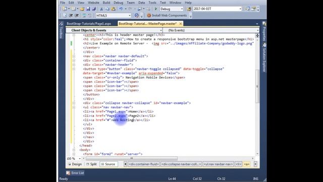The image size is (323, 182).
Task: Open the Properties side tab
Action: pos(264,31)
